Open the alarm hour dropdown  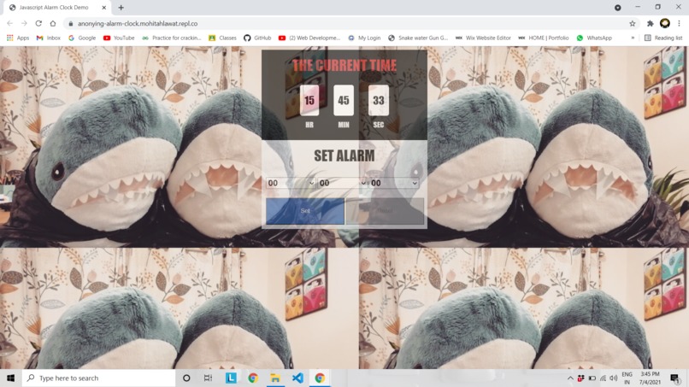tap(291, 183)
